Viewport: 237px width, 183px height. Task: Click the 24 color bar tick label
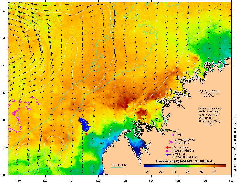[174, 172]
